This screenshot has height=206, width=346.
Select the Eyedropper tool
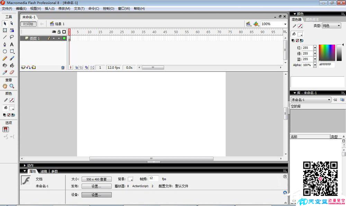[5, 72]
